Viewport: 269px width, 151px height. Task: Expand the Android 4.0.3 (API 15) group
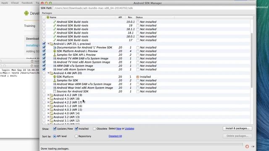(48, 109)
